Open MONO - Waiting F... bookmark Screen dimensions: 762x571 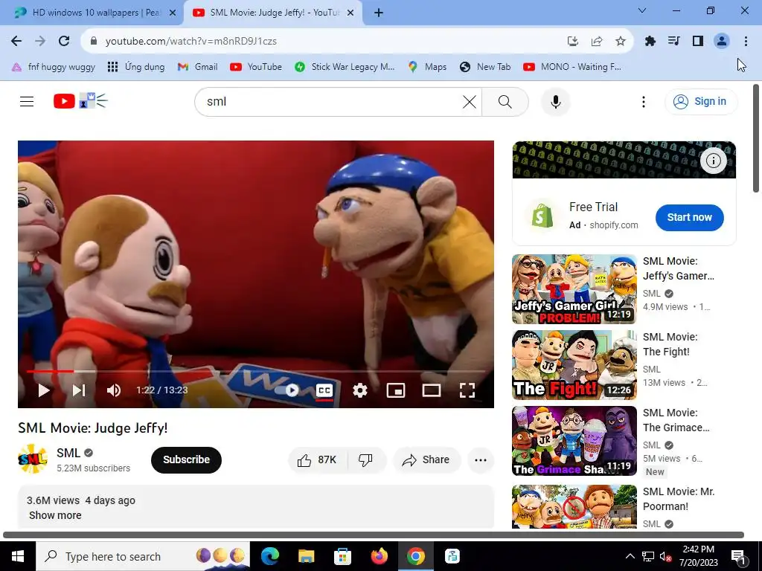pos(572,67)
